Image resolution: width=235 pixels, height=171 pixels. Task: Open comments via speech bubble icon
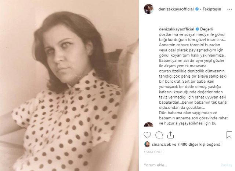(x=159, y=135)
